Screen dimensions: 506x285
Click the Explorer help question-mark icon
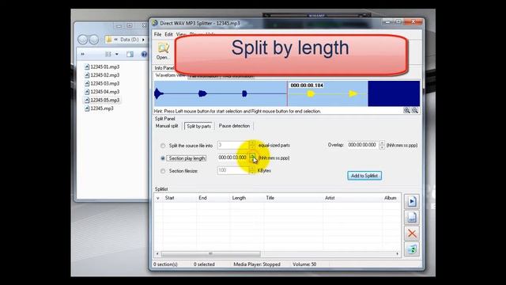[144, 54]
